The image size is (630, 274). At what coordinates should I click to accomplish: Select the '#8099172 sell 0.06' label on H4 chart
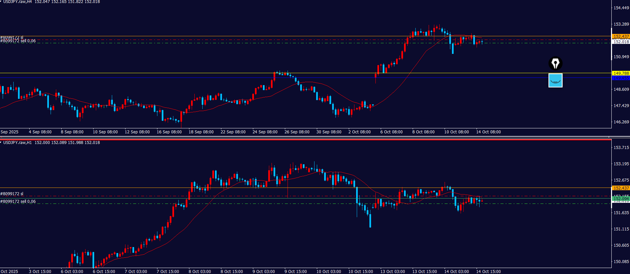(18, 41)
